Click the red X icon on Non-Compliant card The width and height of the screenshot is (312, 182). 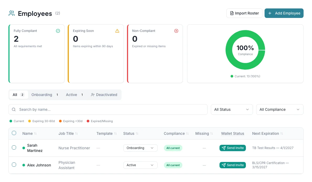point(176,31)
